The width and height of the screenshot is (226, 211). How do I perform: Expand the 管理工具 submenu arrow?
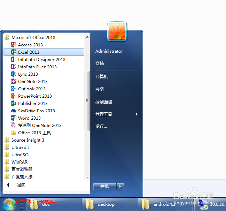pos(137,114)
